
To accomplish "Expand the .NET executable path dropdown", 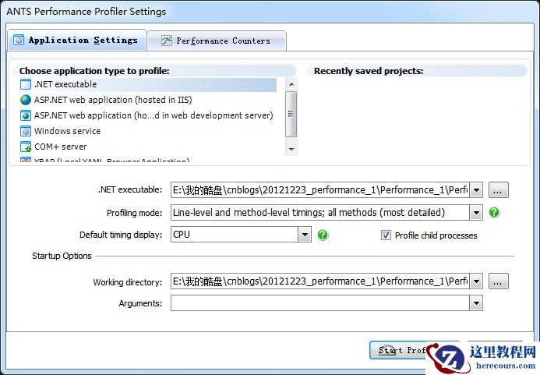I will click(x=476, y=190).
